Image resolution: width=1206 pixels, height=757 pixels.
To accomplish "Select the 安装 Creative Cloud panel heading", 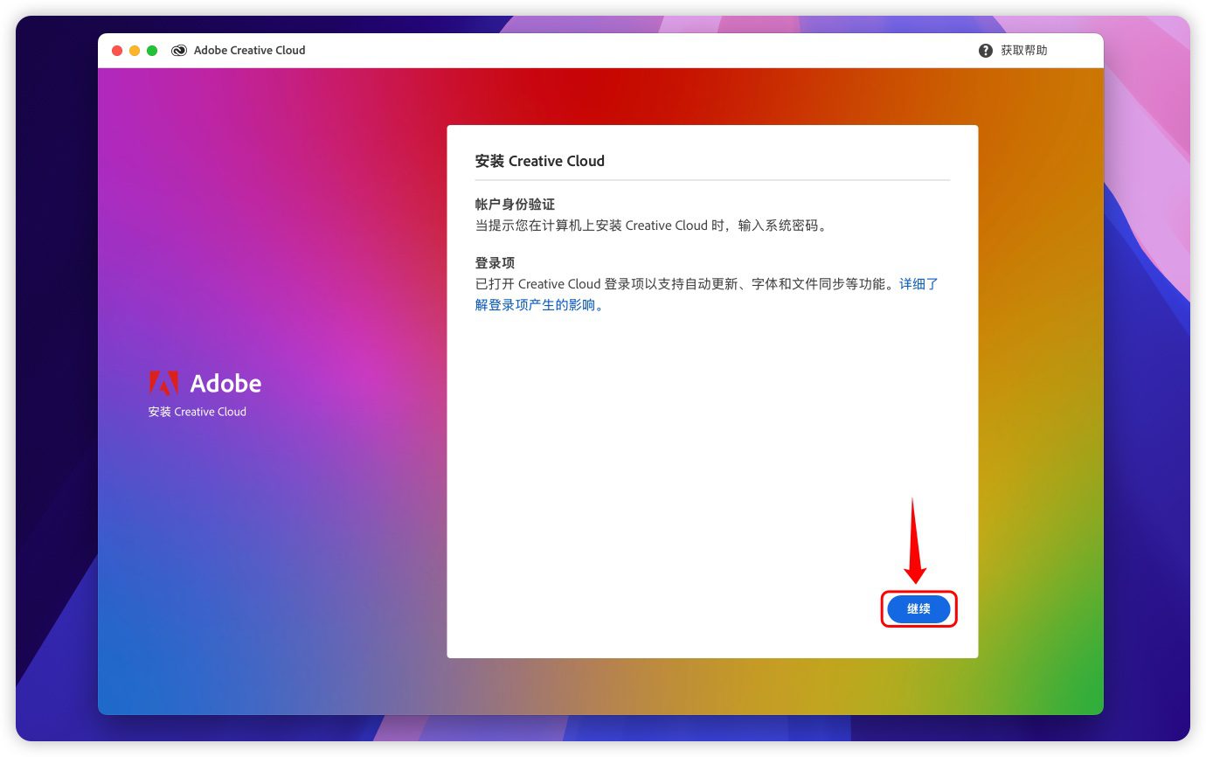I will coord(539,161).
